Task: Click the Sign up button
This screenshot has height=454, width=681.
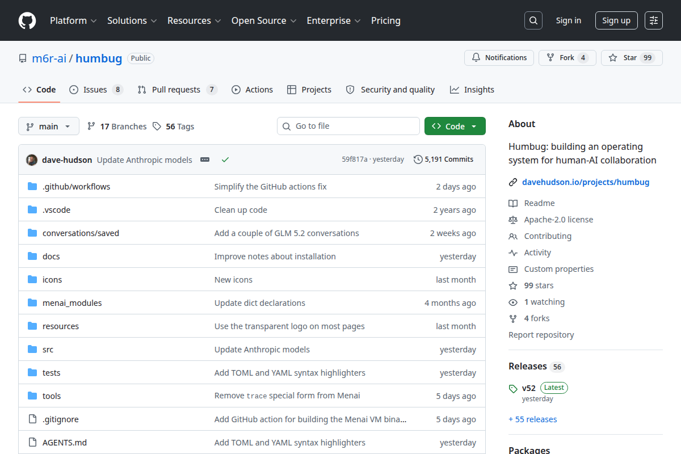Action: [x=616, y=20]
